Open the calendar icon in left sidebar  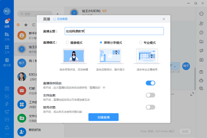7,89
